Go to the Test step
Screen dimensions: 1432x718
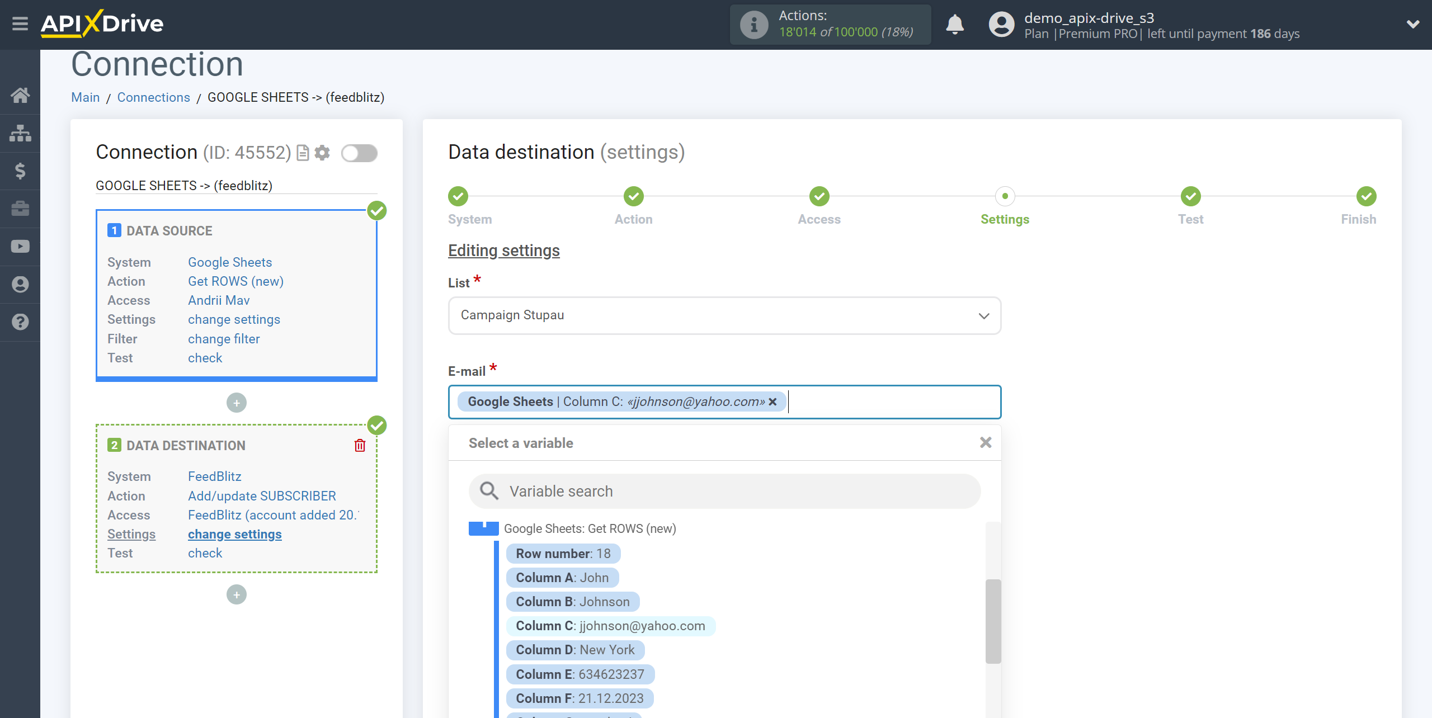click(x=1191, y=196)
